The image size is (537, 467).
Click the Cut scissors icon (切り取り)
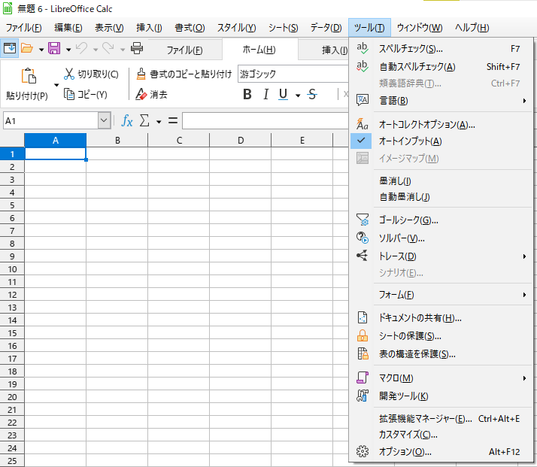(69, 74)
